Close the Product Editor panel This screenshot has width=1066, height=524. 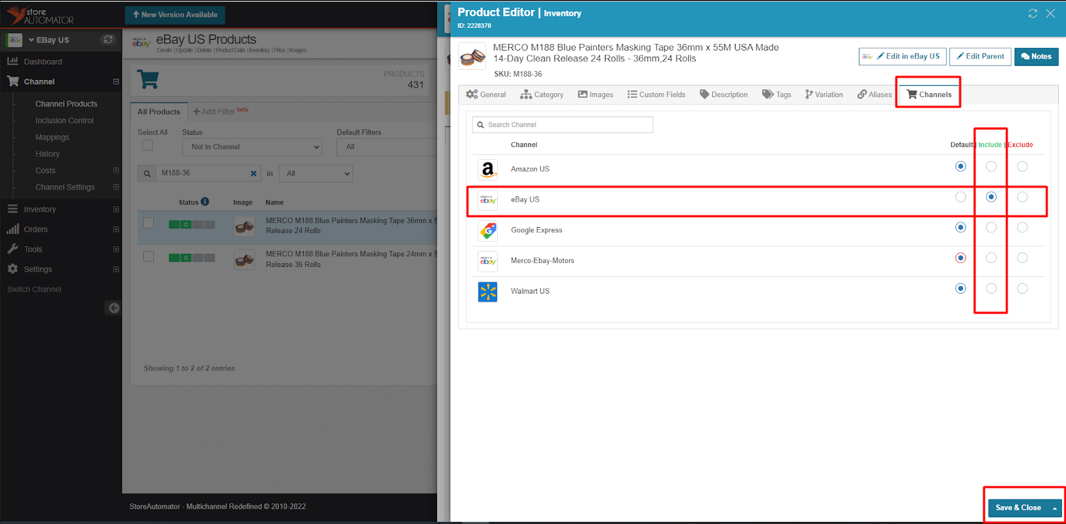tap(1051, 13)
